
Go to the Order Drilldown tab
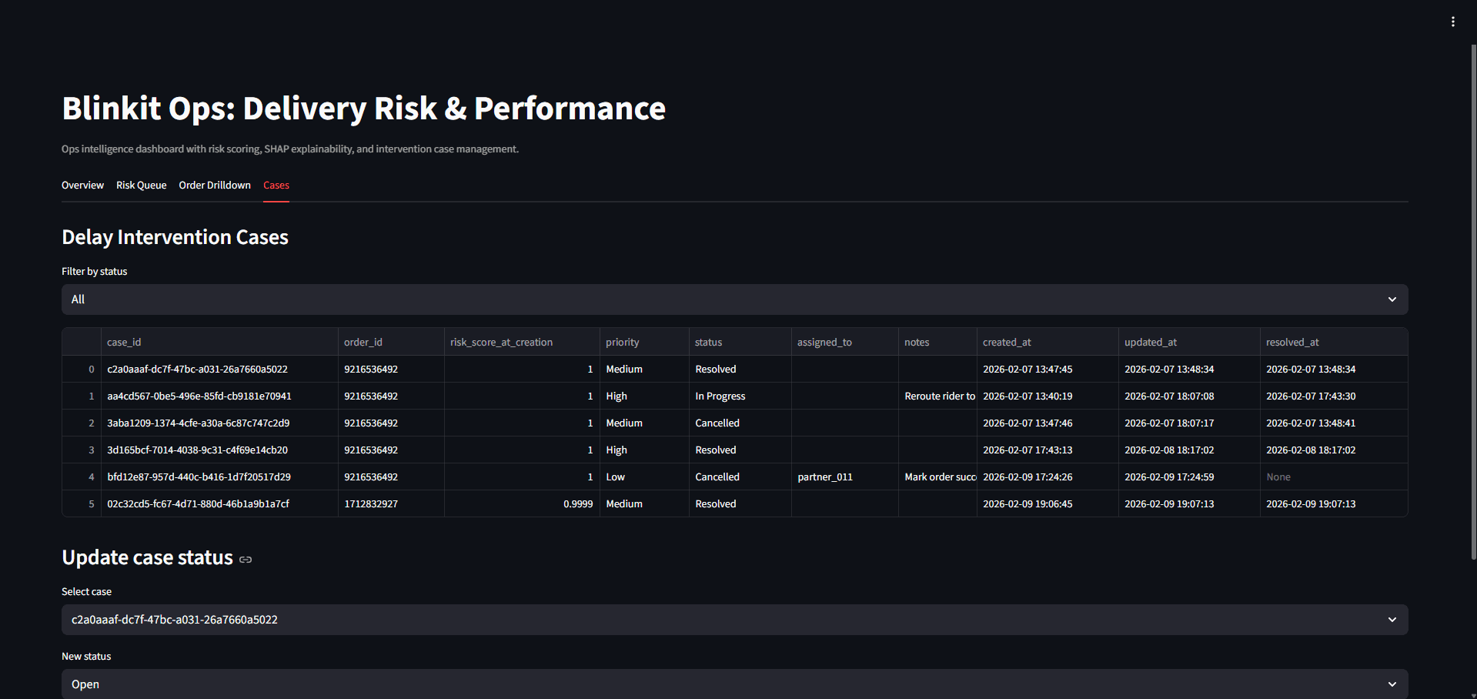pyautogui.click(x=215, y=186)
